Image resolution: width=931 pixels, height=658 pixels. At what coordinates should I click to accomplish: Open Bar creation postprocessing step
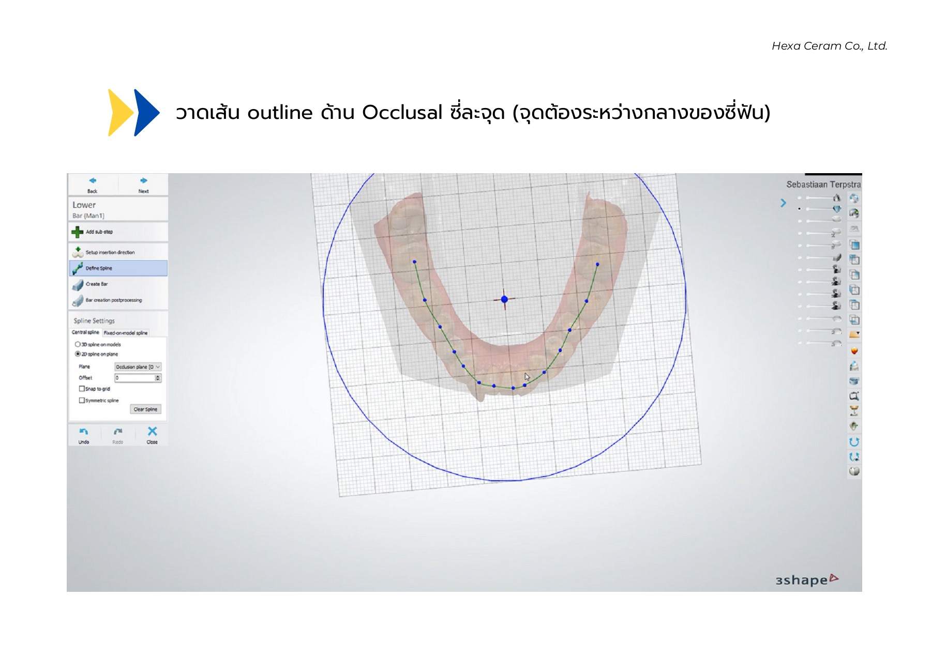(118, 300)
